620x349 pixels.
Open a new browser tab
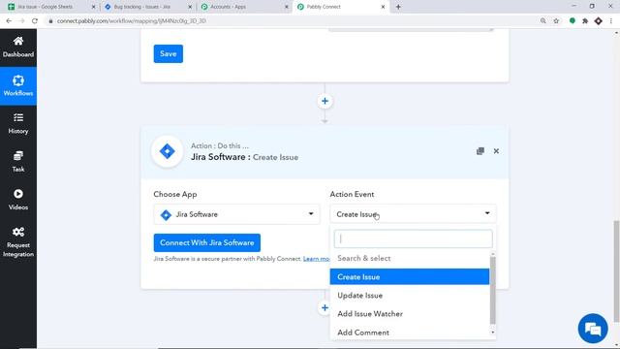tap(398, 7)
